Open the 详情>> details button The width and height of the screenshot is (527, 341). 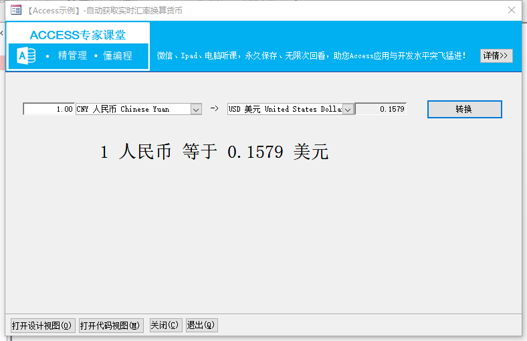tap(496, 55)
